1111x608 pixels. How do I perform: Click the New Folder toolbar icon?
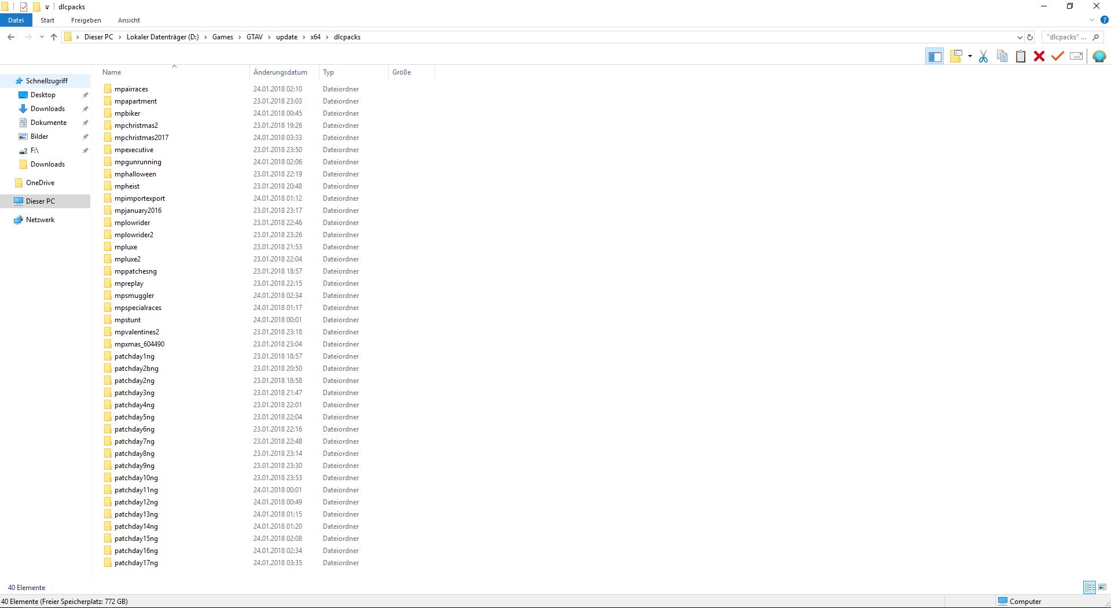[x=956, y=56]
